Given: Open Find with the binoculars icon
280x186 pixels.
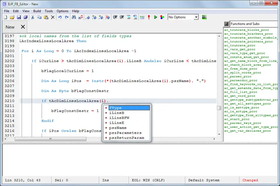Looking at the screenshot, I should [x=74, y=17].
